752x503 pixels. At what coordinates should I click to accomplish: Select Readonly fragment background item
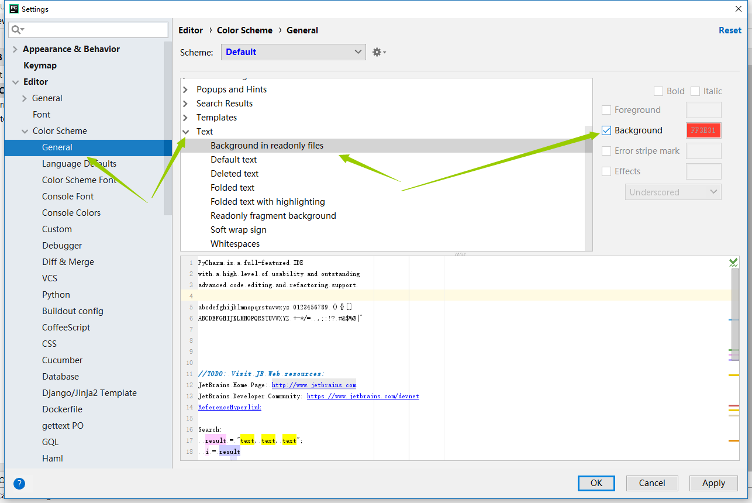(x=273, y=216)
